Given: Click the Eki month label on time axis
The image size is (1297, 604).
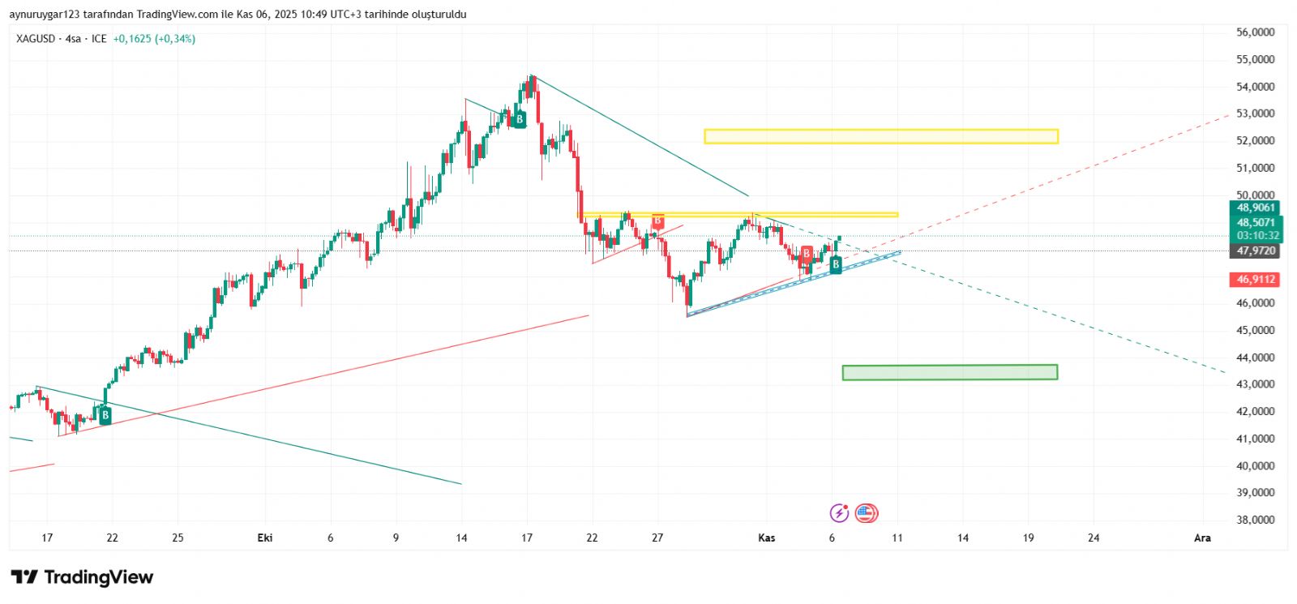Looking at the screenshot, I should 264,538.
